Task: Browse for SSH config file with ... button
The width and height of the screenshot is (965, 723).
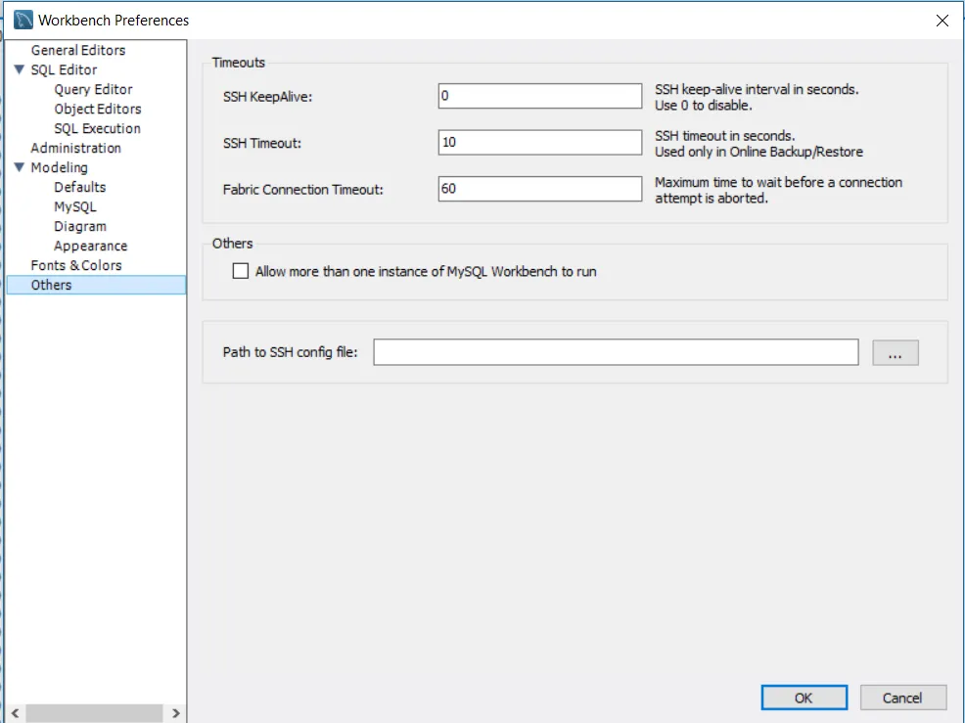Action: point(895,352)
